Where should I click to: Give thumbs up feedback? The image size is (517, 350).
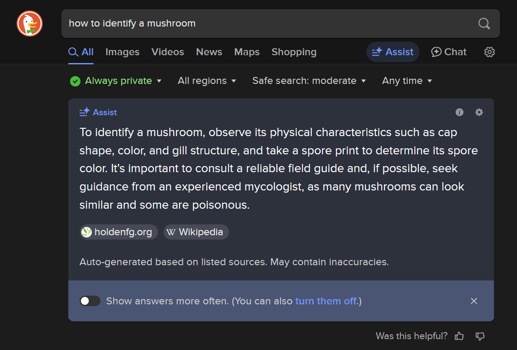(x=459, y=336)
